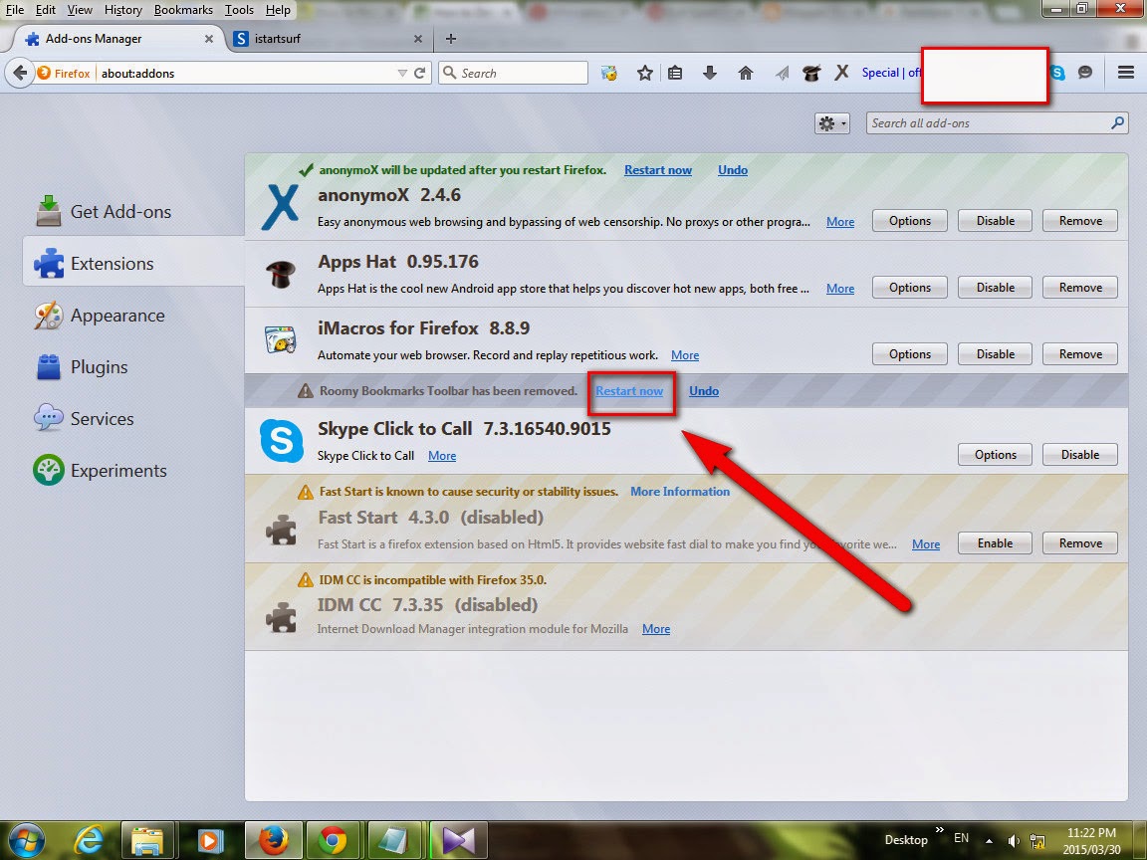The image size is (1147, 860).
Task: Open Google Chrome from taskbar
Action: point(333,840)
